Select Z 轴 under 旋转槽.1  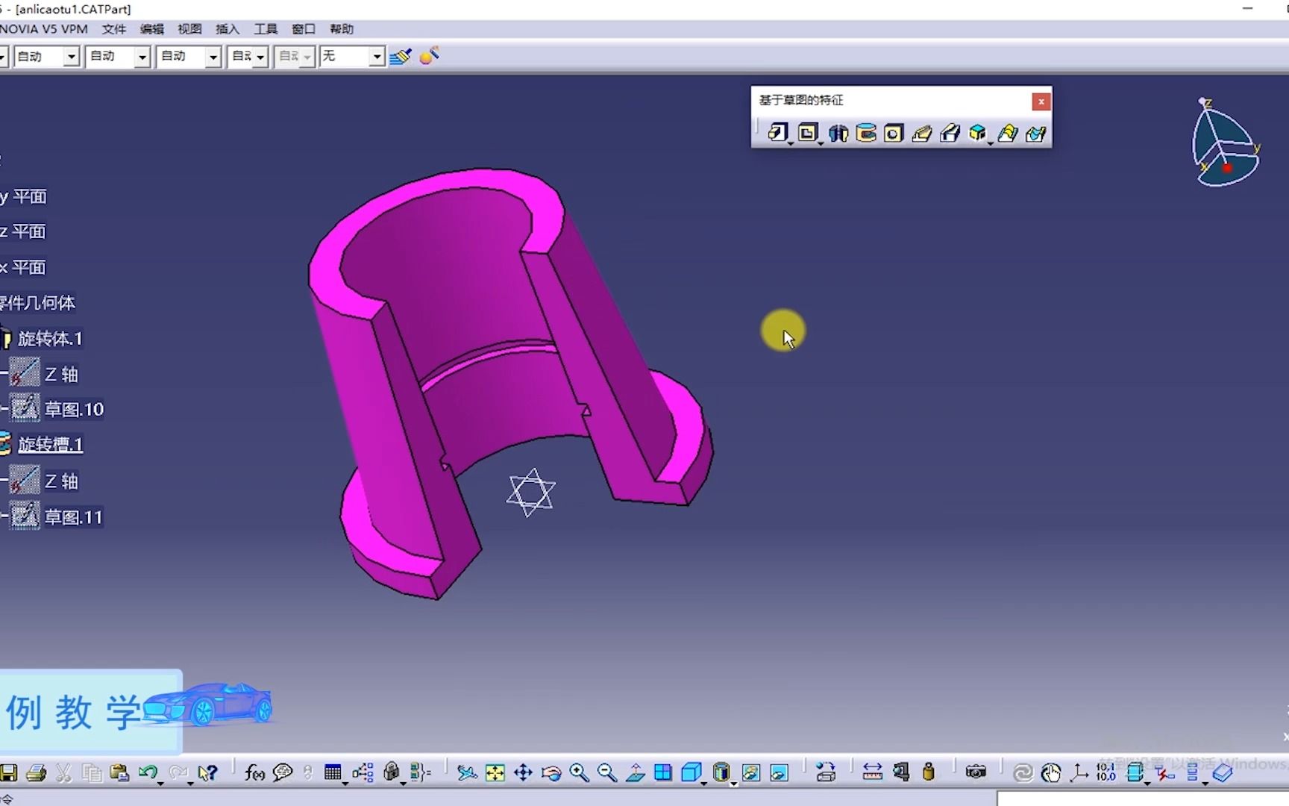pyautogui.click(x=61, y=481)
